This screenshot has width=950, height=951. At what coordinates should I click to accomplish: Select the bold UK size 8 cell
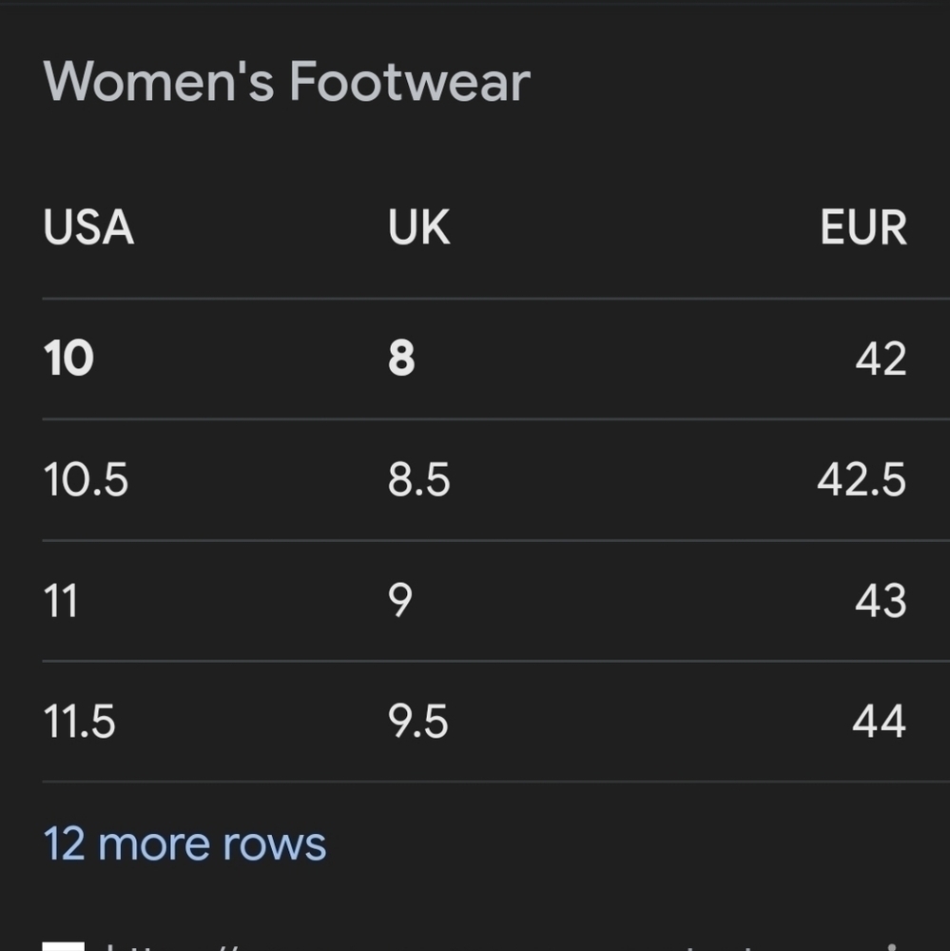(401, 358)
